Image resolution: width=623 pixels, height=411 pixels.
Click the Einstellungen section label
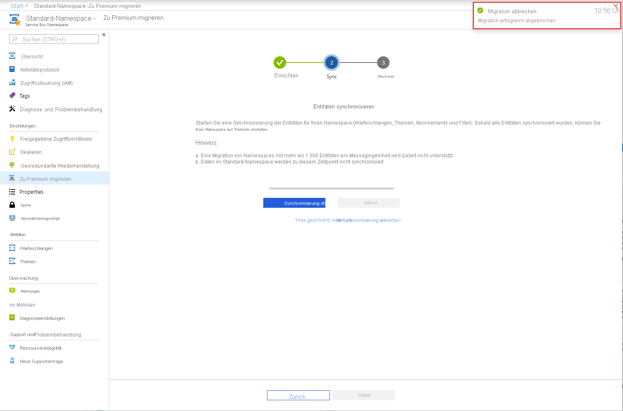point(23,126)
